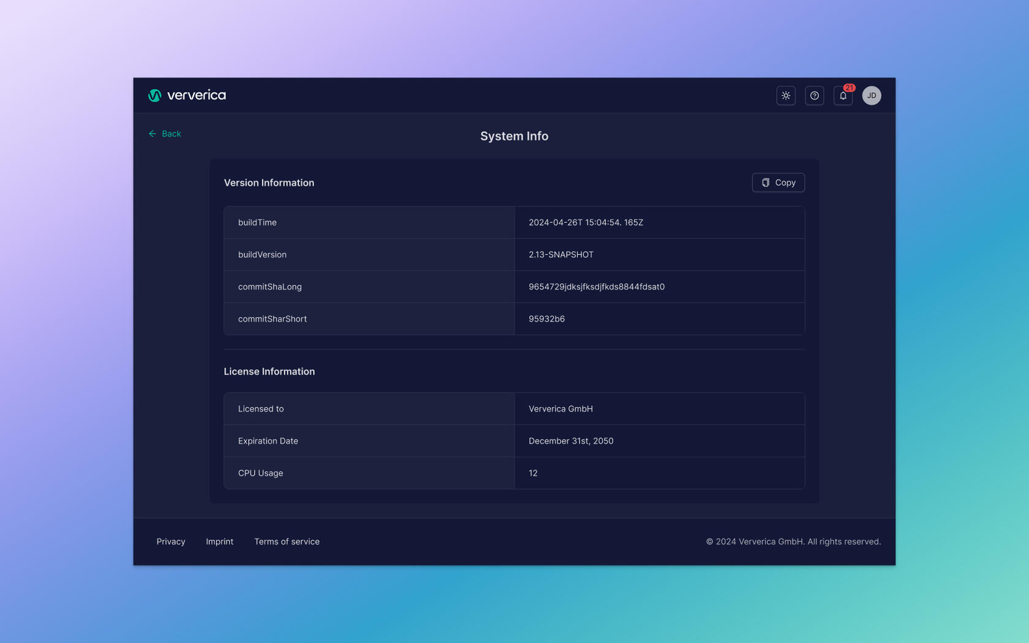This screenshot has width=1029, height=643.
Task: Click the commitSharShort value 95932b6
Action: click(546, 319)
